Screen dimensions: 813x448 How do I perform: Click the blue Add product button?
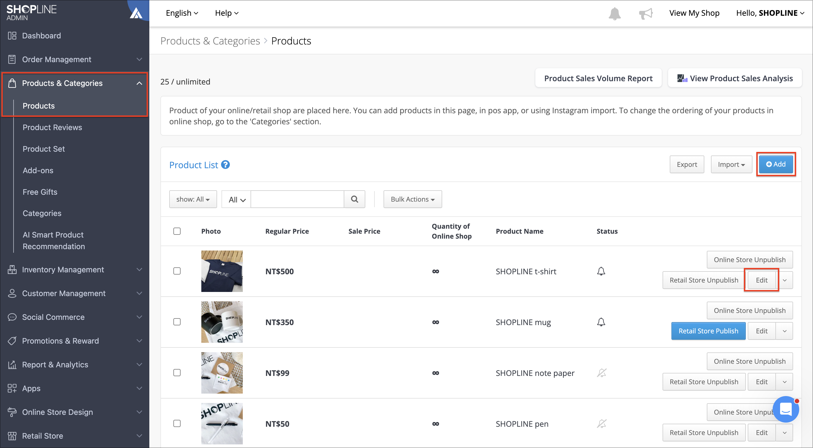[x=776, y=164]
